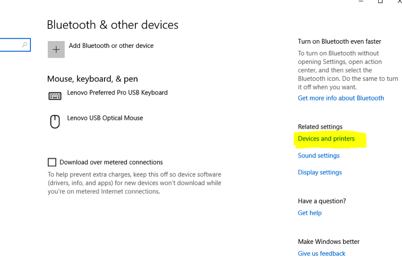Open the Give us feedback link

[x=322, y=254]
